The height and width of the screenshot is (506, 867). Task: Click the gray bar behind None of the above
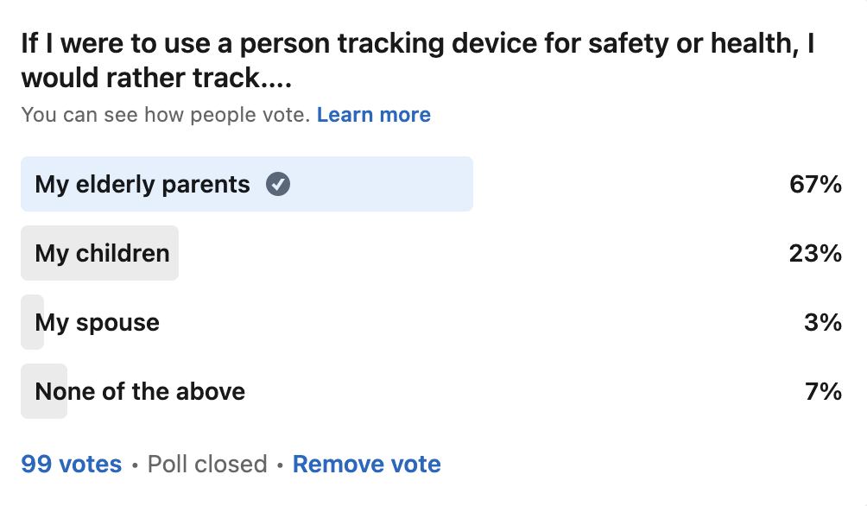coord(28,391)
